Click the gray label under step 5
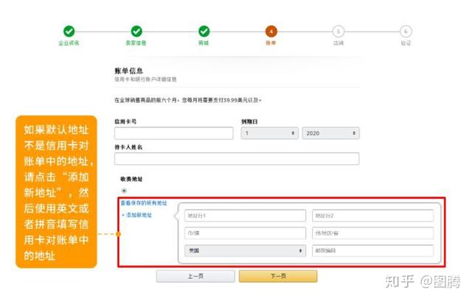Viewport: 472px width, 301px height. (339, 43)
